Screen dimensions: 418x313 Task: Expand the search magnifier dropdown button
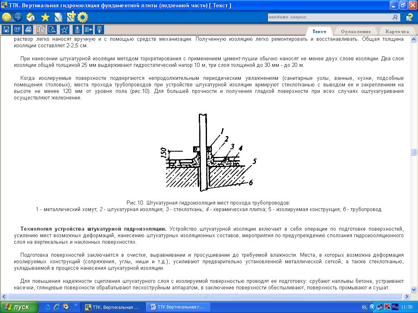(x=396, y=17)
